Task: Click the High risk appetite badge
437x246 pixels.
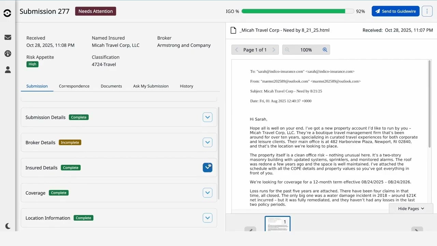Action: [32, 64]
